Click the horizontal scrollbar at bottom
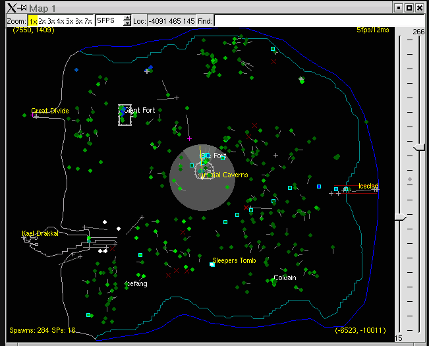429x346 pixels. pyautogui.click(x=215, y=344)
